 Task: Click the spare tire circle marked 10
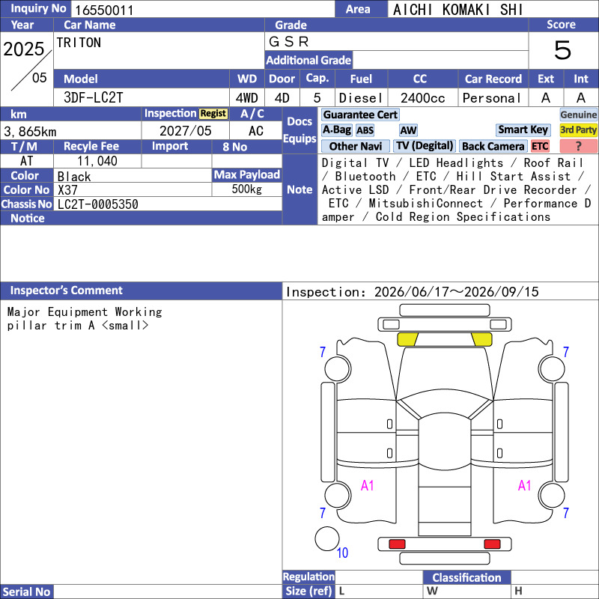327,538
